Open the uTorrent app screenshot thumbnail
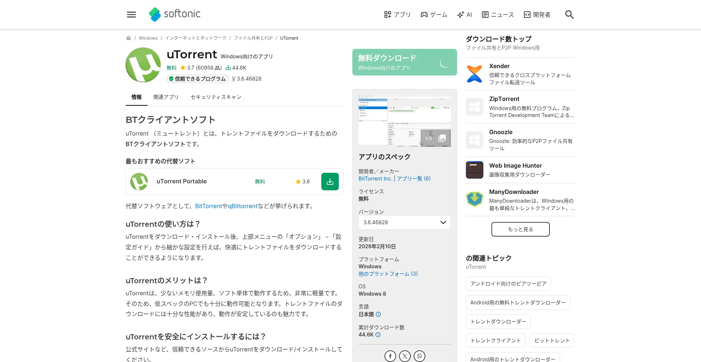701x362 pixels. point(405,121)
